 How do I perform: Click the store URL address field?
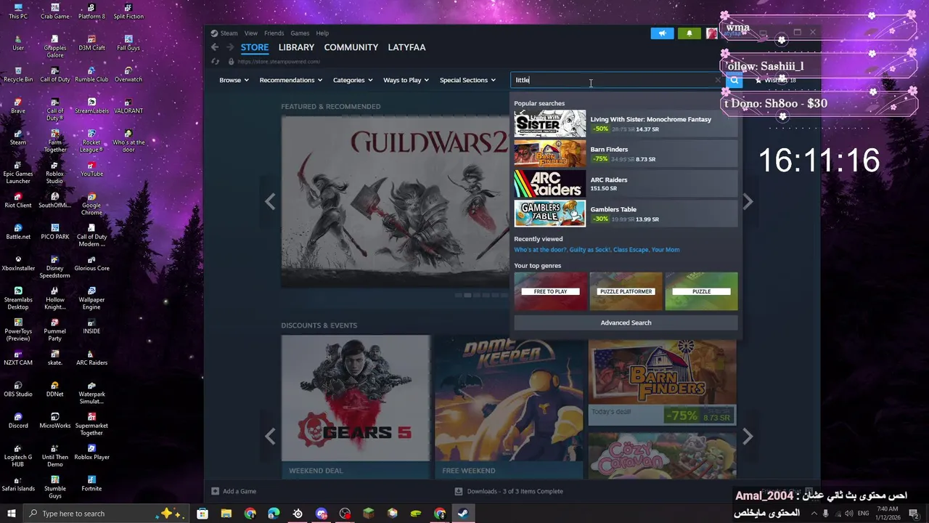279,62
